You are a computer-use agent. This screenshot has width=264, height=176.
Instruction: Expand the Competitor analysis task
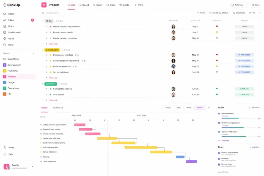click(x=47, y=89)
